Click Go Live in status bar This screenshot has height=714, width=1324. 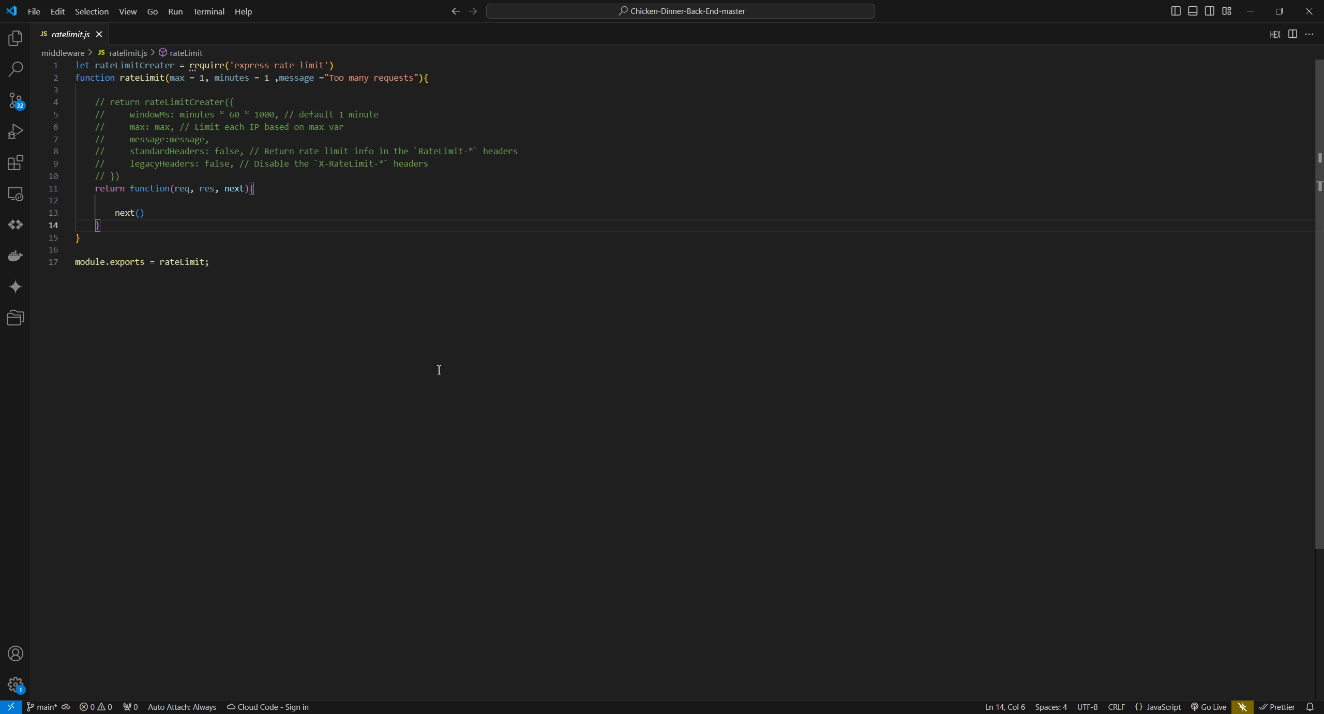tap(1209, 707)
